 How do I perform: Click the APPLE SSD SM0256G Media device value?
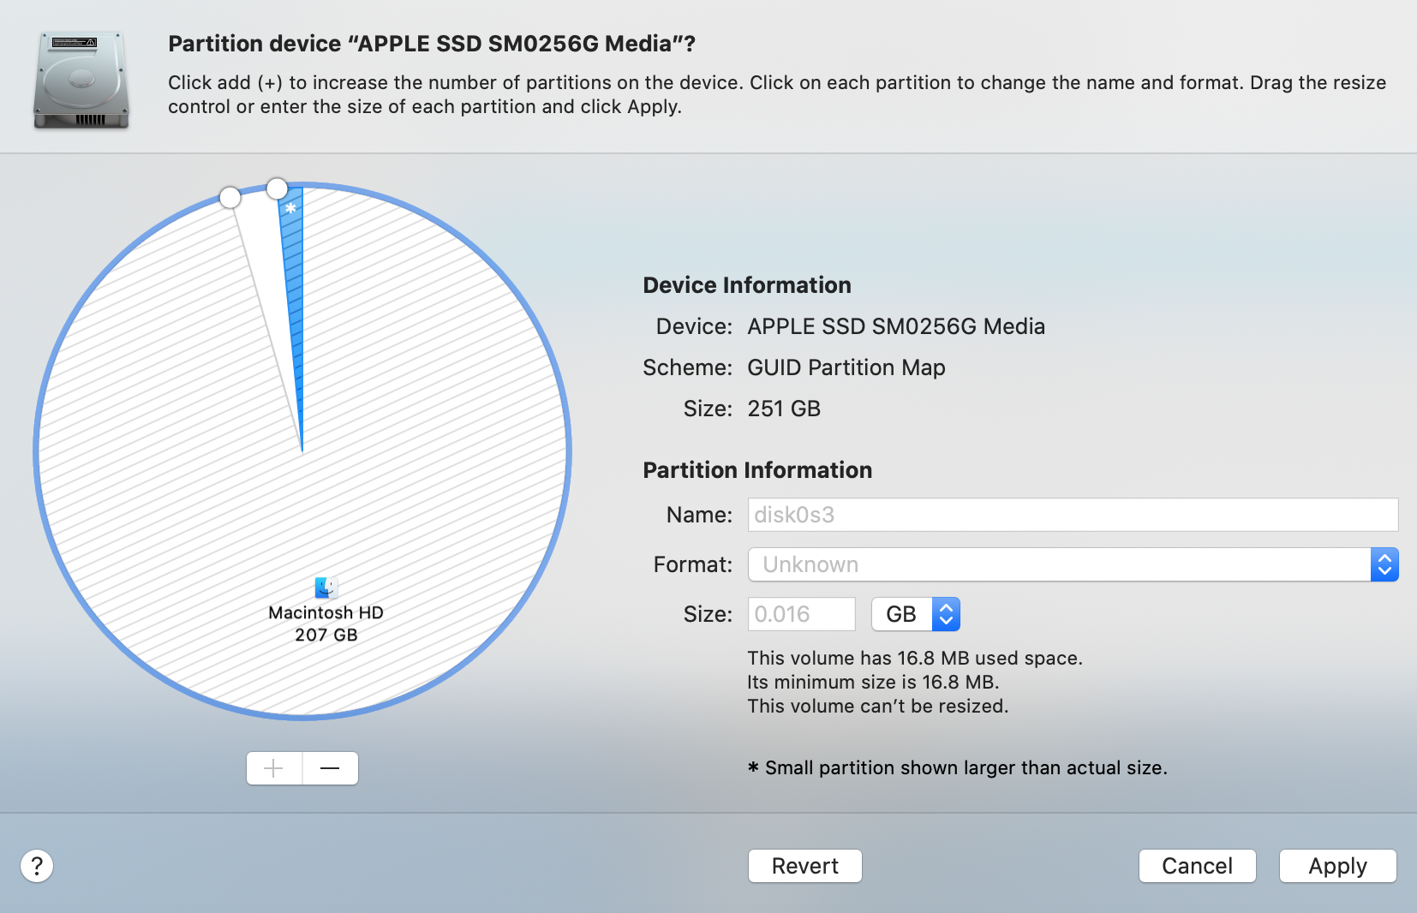896,326
